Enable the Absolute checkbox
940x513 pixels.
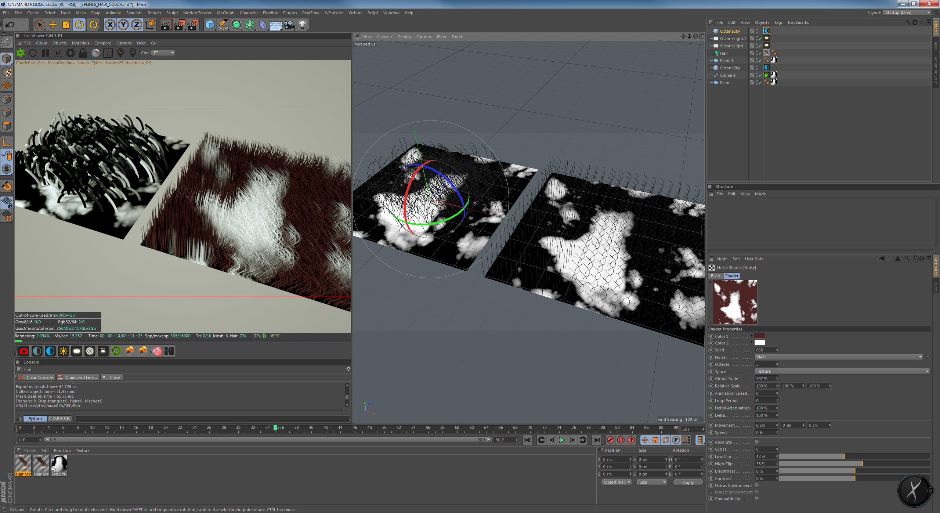click(x=756, y=442)
